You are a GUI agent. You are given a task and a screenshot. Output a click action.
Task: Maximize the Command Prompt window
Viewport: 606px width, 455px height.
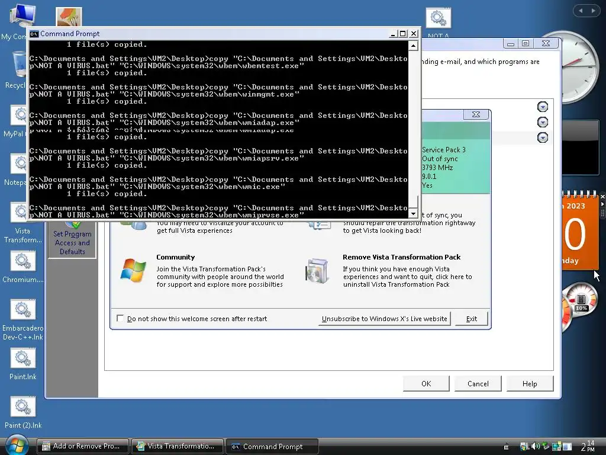402,34
